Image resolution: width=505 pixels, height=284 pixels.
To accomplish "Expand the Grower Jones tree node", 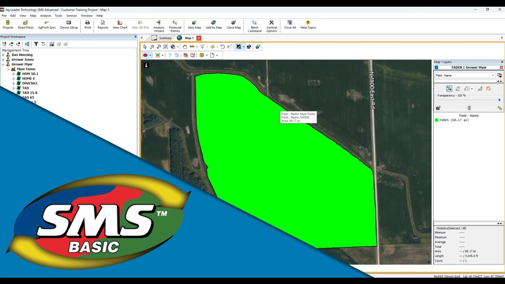I will (x=4, y=60).
